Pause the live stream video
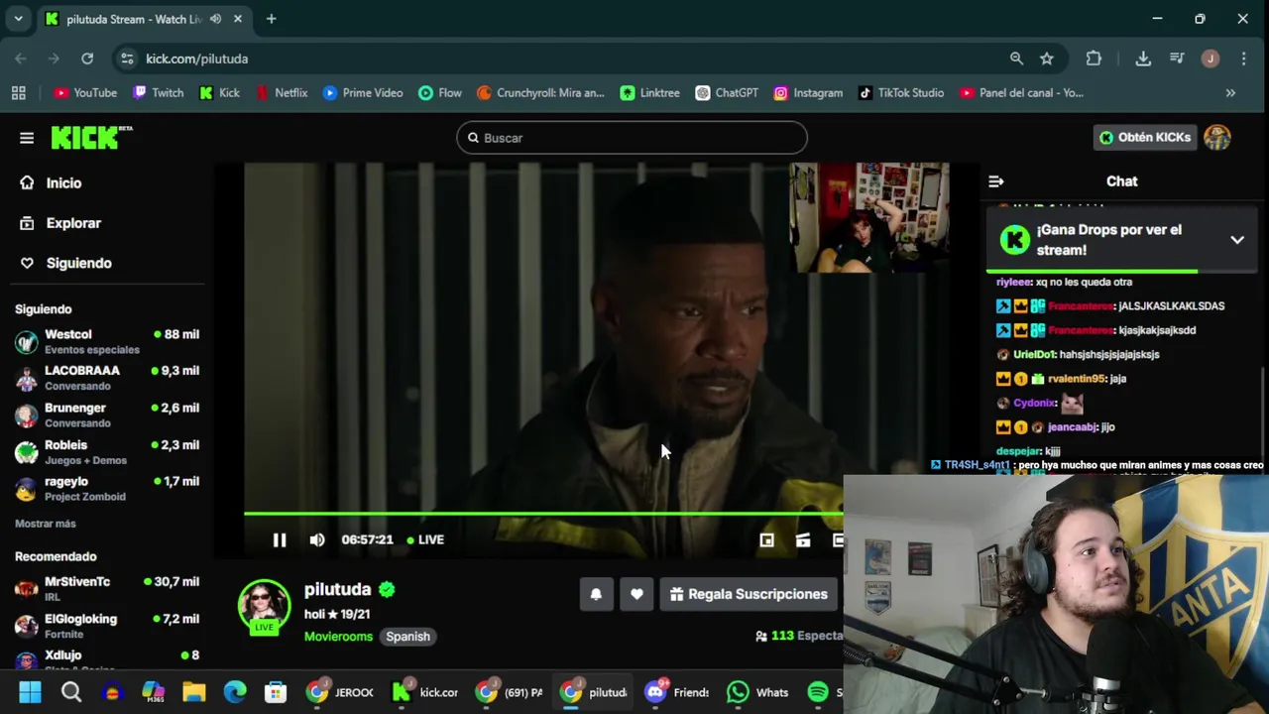The width and height of the screenshot is (1269, 714). (x=280, y=539)
